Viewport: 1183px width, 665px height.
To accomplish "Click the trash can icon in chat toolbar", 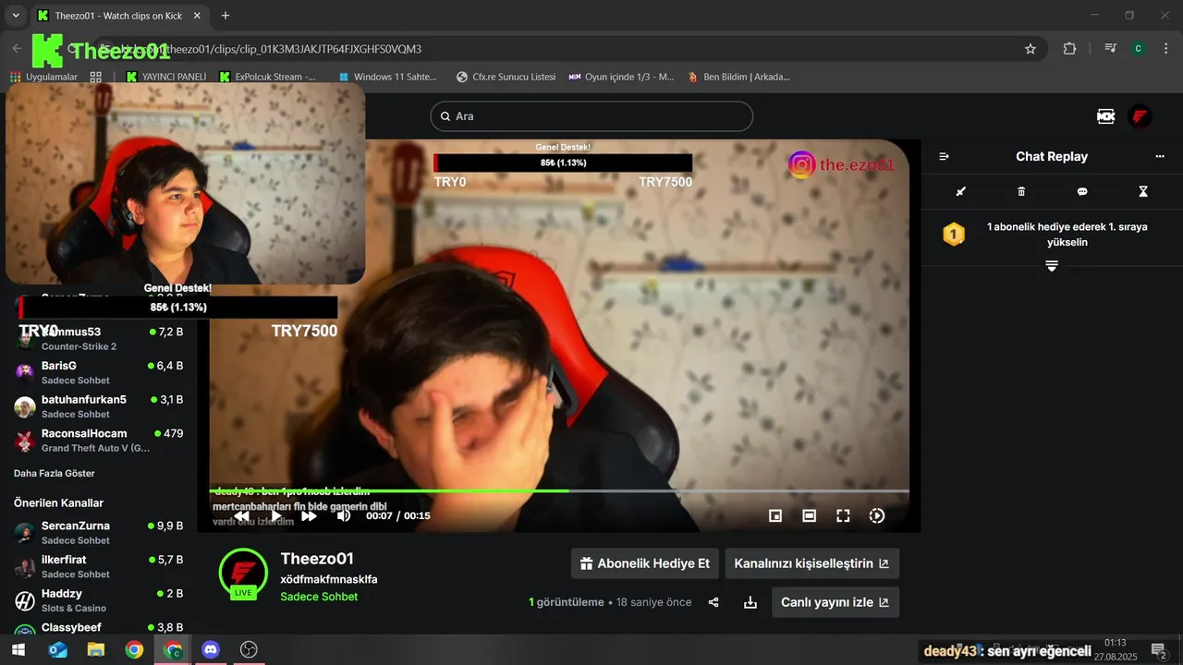I will (1021, 192).
